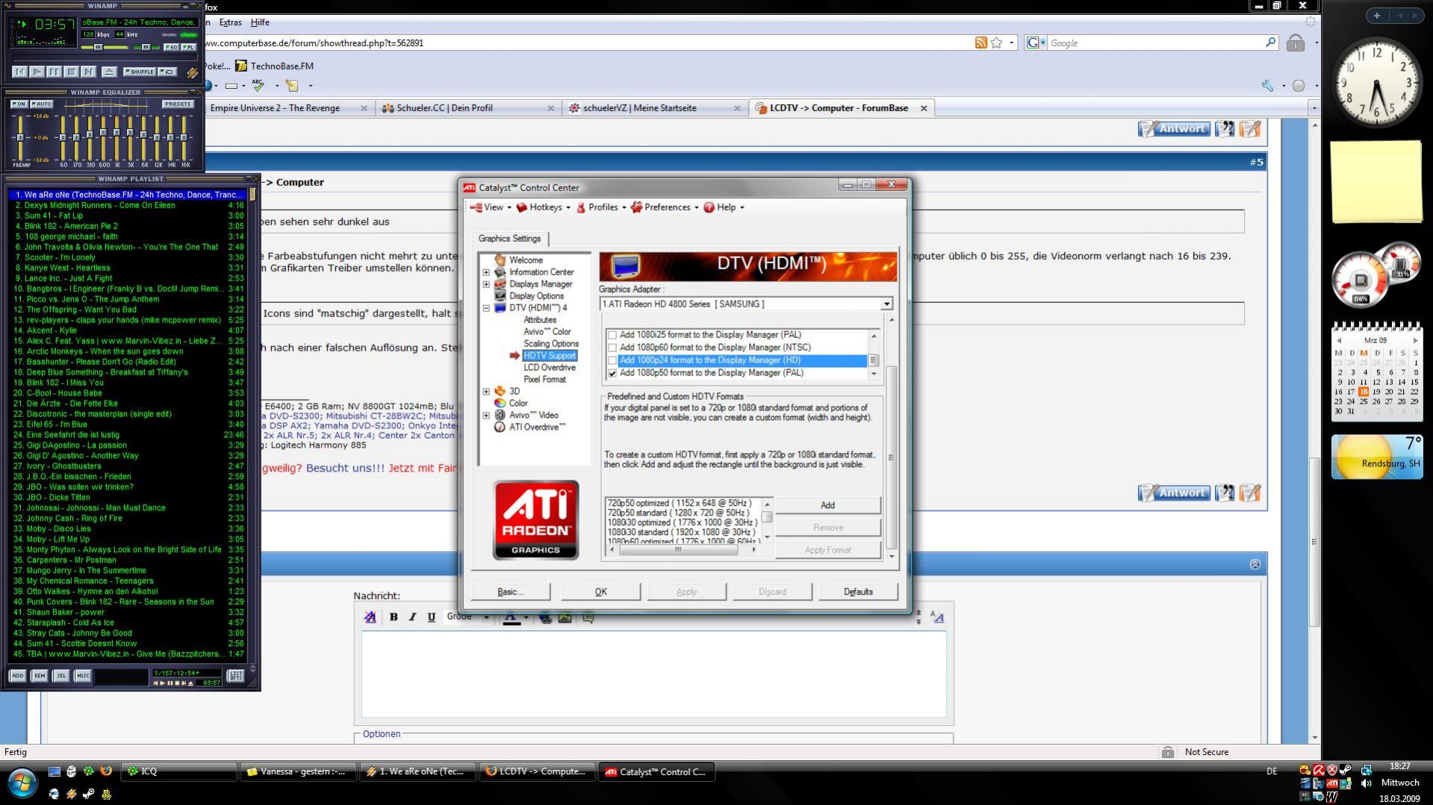
Task: Click italic formatting icon in forum editor
Action: pos(412,617)
